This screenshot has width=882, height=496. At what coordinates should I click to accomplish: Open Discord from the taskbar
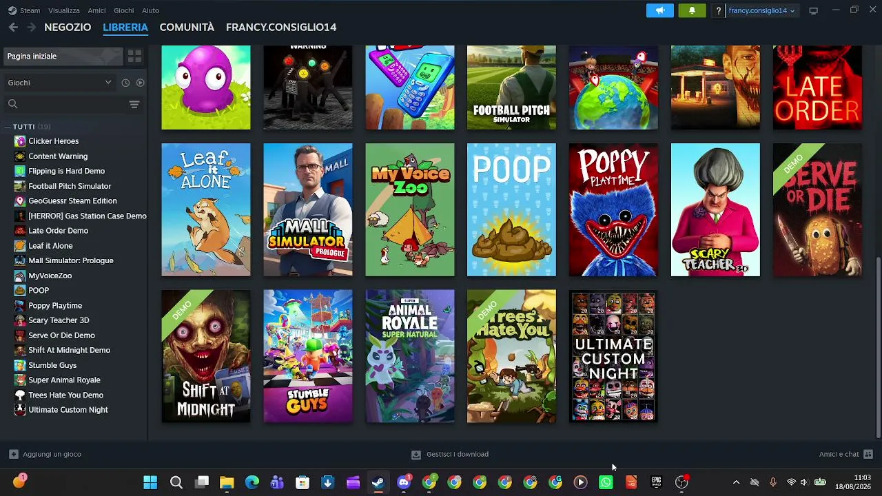click(x=404, y=482)
